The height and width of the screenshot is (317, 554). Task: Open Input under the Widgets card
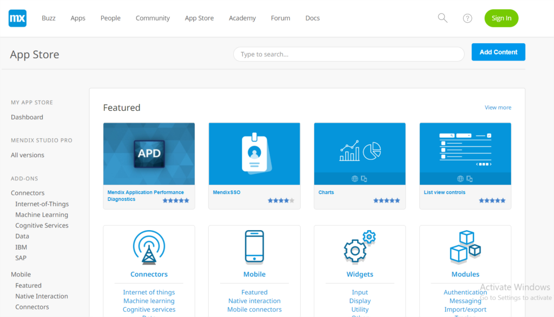pyautogui.click(x=360, y=292)
